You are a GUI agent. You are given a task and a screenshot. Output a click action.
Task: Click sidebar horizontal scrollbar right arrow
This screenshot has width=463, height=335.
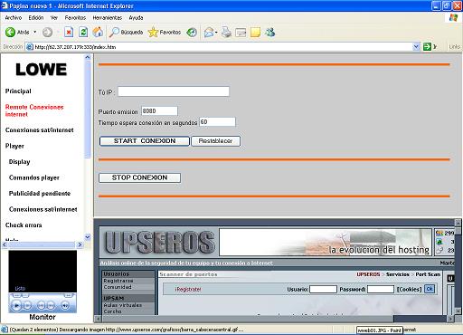80,244
